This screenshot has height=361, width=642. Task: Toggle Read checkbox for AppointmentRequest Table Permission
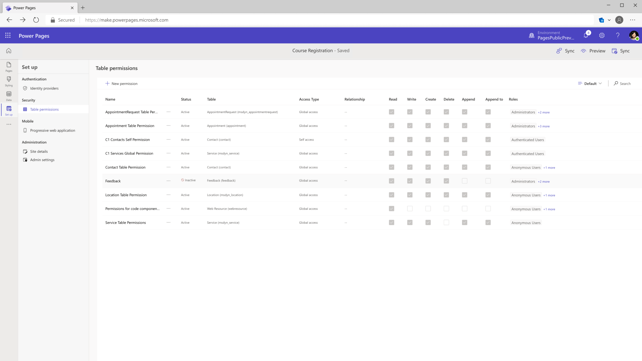(x=391, y=112)
